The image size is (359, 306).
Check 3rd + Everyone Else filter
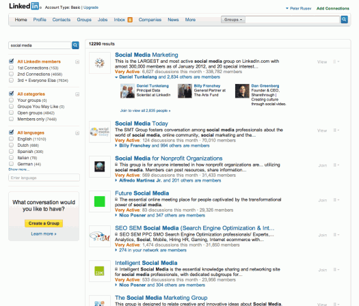[11, 80]
